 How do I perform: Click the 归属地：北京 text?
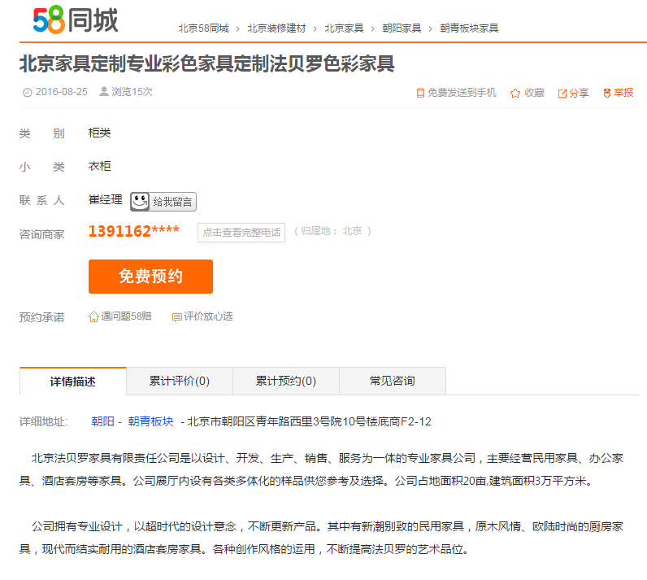332,231
